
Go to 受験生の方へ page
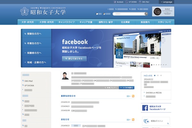coord(36,34)
